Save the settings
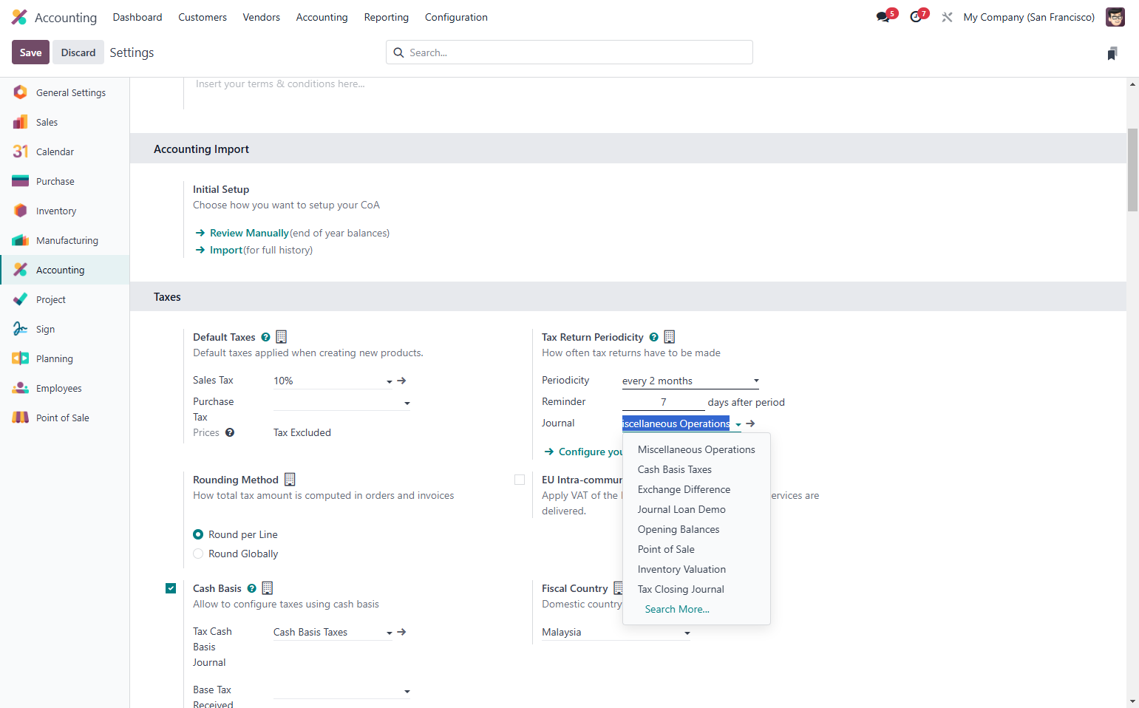Viewport: 1139px width, 708px height. pyautogui.click(x=30, y=52)
